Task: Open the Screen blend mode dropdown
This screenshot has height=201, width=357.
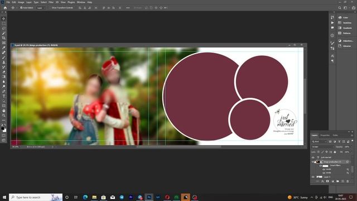Action: coord(323,147)
